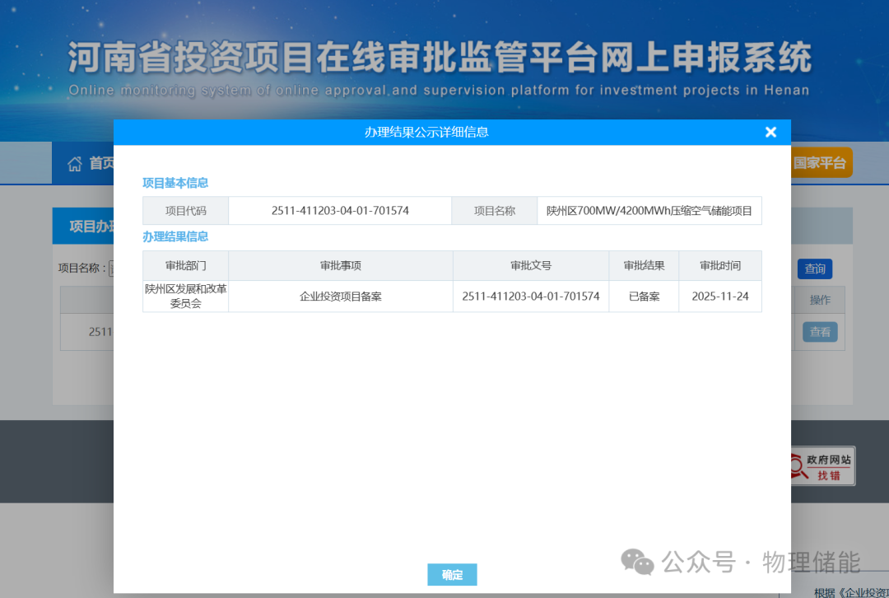The image size is (889, 598).
Task: Click the project name 陕州区700MW/4200MWh压缩空气储能项目
Action: click(x=649, y=211)
